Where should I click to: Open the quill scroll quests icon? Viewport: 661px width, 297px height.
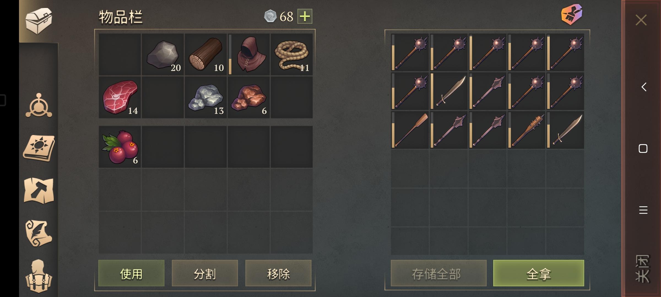click(39, 233)
